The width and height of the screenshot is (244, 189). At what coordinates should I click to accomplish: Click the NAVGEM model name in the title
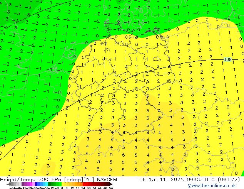(107, 180)
